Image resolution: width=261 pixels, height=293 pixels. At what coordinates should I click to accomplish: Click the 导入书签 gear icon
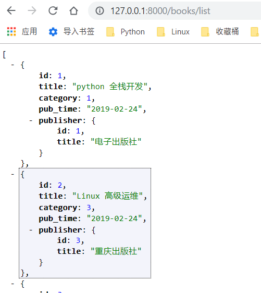pos(53,32)
